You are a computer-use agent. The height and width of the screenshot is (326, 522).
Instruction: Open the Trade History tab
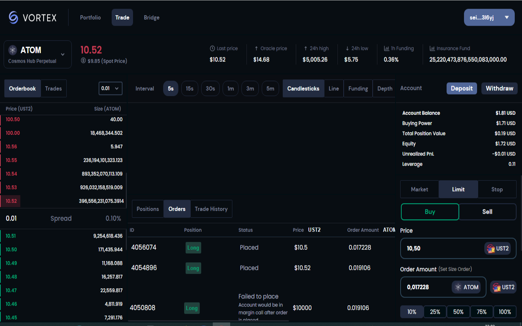[x=211, y=209]
